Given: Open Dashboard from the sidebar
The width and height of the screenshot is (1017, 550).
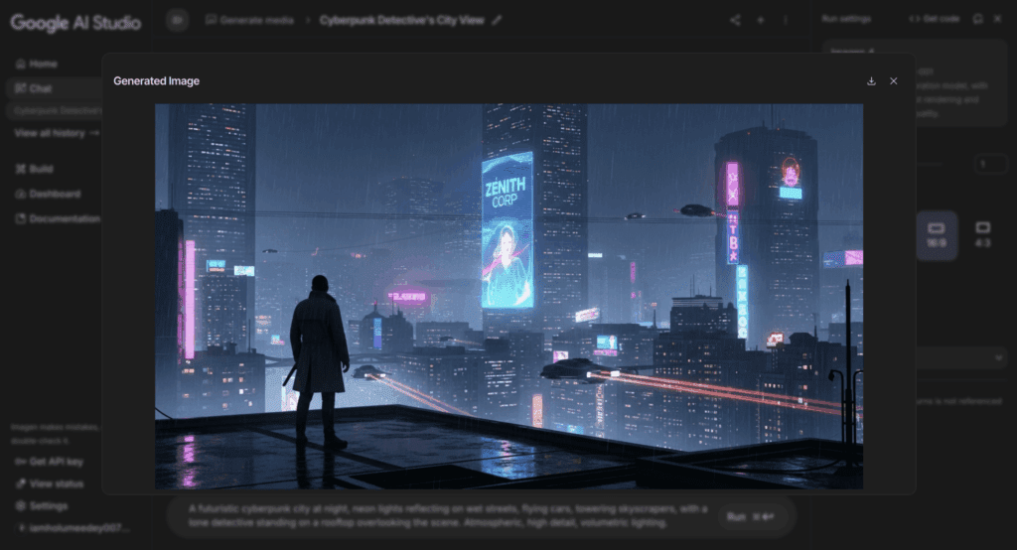Looking at the screenshot, I should point(55,194).
